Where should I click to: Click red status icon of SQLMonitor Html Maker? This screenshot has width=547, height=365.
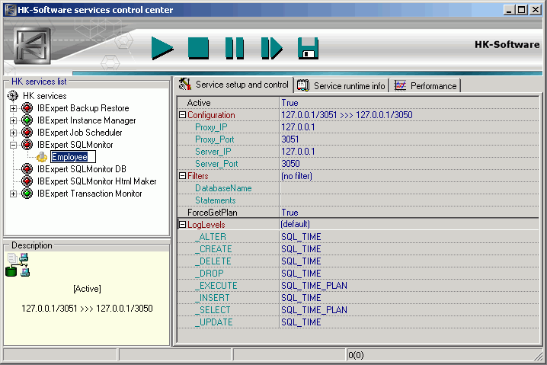[27, 181]
